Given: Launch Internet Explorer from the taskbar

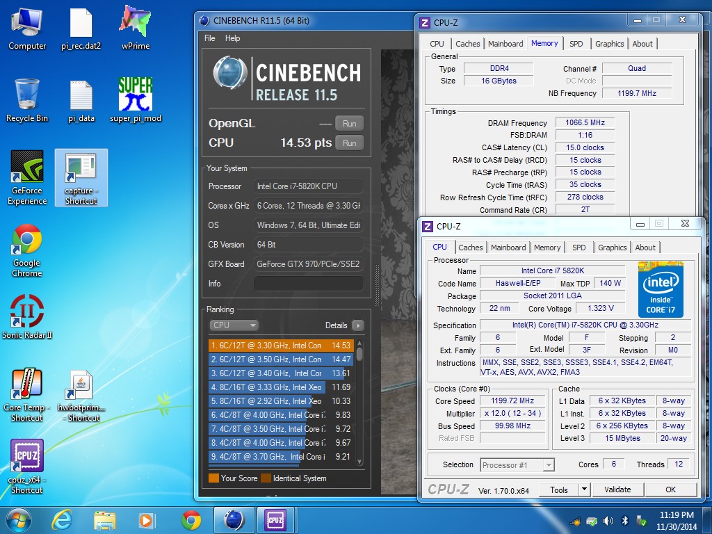Looking at the screenshot, I should click(62, 520).
